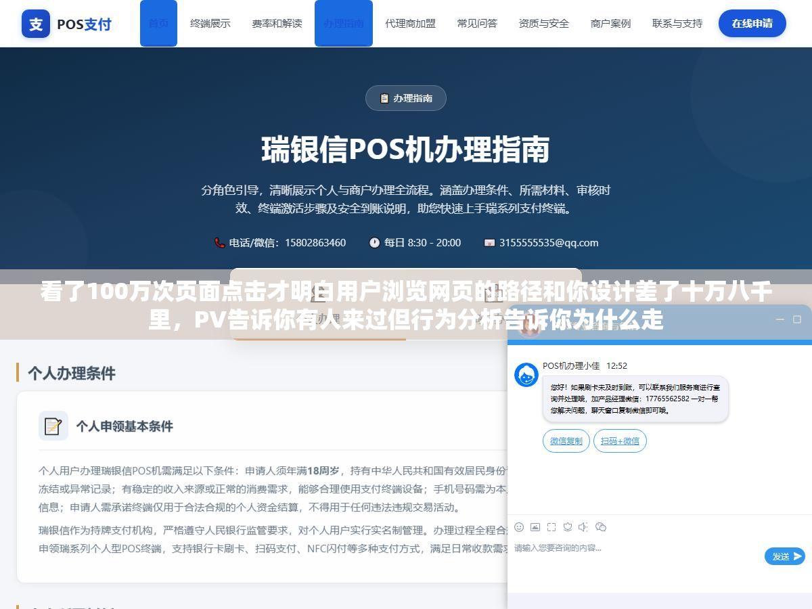The image size is (812, 609).
Task: Open 代理商加盟 in navigation
Action: [411, 23]
